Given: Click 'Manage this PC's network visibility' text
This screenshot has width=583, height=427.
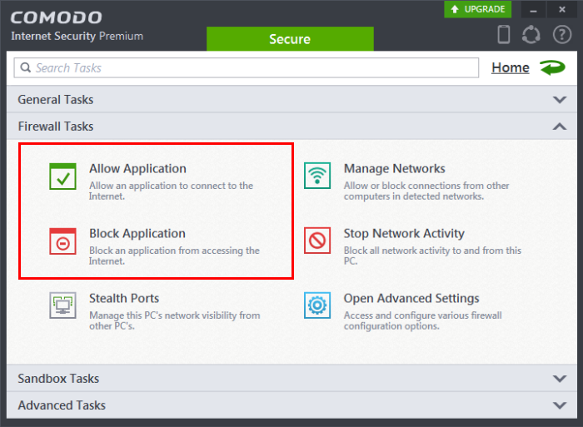Looking at the screenshot, I should 174,320.
